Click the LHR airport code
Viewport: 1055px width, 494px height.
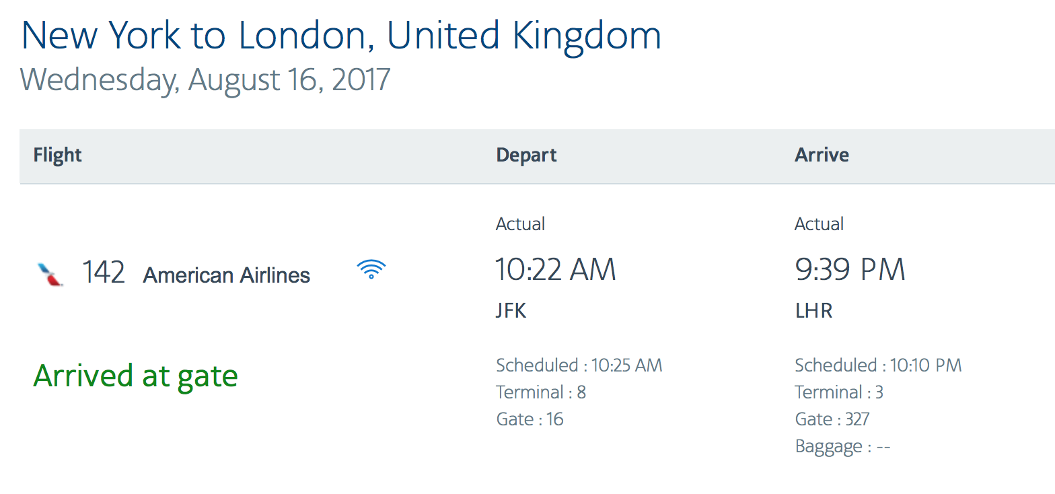(813, 311)
